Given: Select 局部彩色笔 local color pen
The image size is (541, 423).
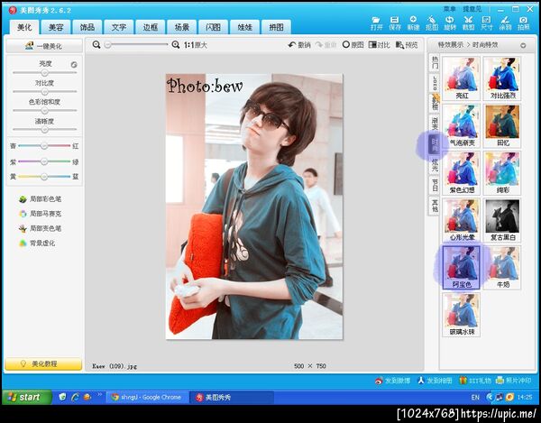Looking at the screenshot, I should [41, 199].
